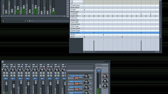The height and width of the screenshot is (94, 168).
Task: Click the Master swing knob
Action: 105,86
